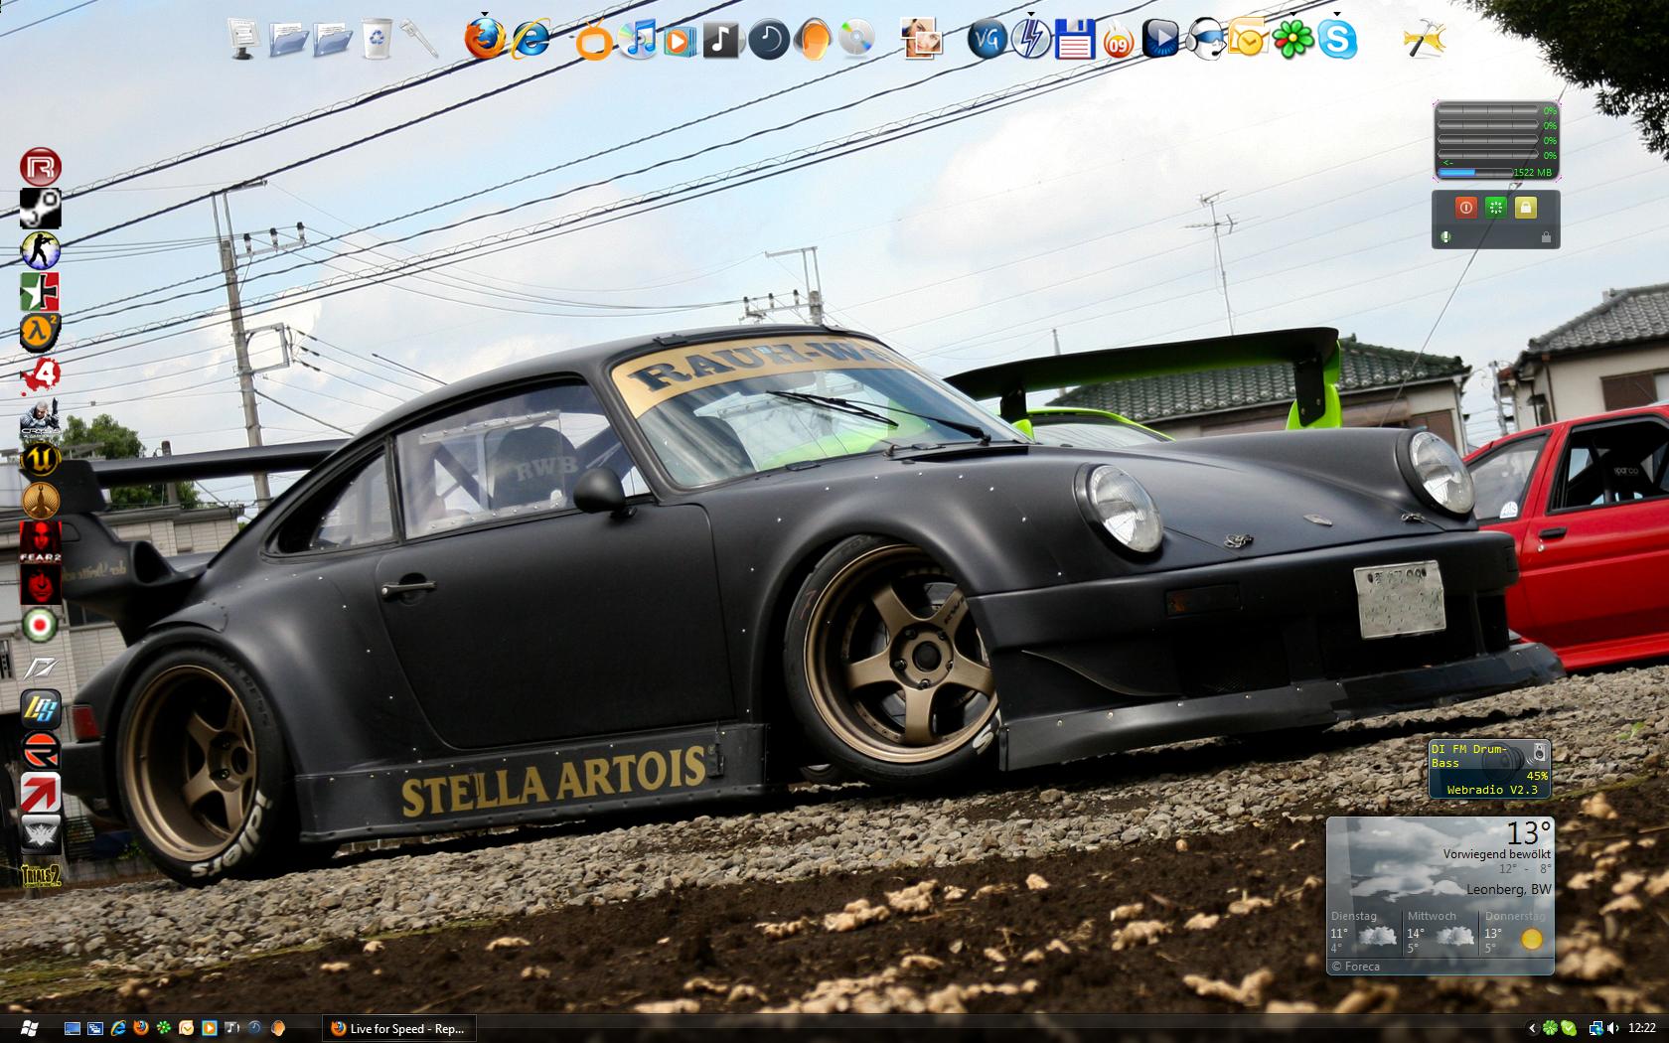Launch the Left 4 Dead shortcut

(41, 374)
